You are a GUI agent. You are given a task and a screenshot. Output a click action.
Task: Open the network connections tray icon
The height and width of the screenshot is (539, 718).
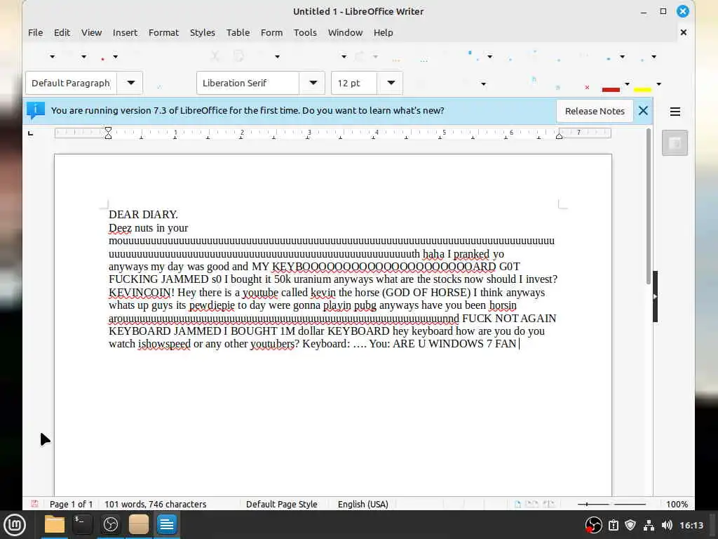pos(649,525)
